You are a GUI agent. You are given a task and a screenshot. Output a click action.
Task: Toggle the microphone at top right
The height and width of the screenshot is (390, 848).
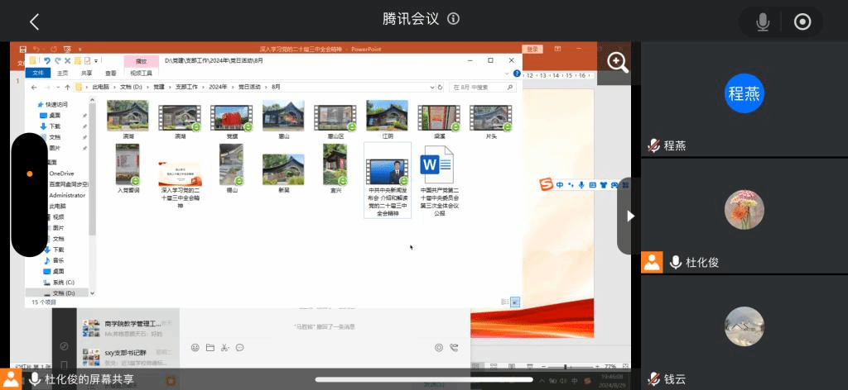(763, 22)
